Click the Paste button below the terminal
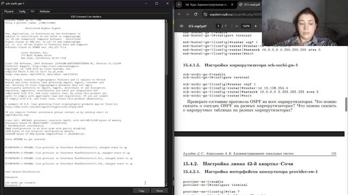 (159, 191)
